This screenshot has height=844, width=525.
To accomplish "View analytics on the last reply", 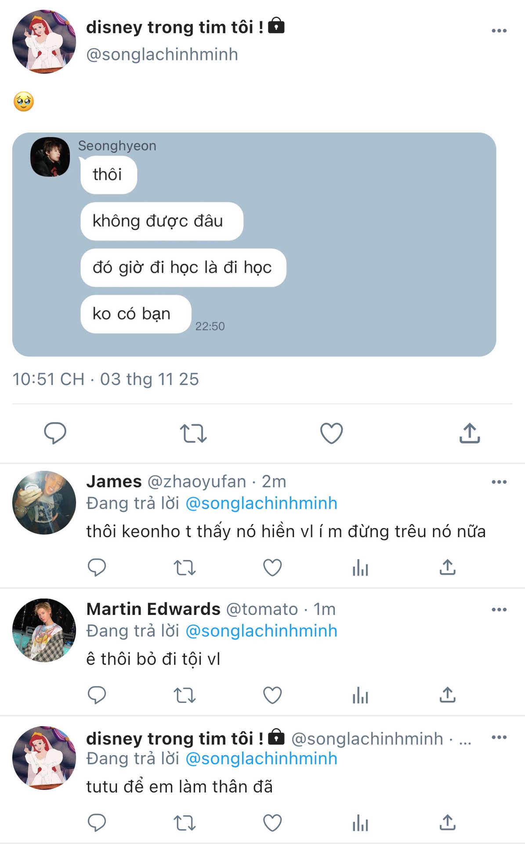I will point(360,822).
